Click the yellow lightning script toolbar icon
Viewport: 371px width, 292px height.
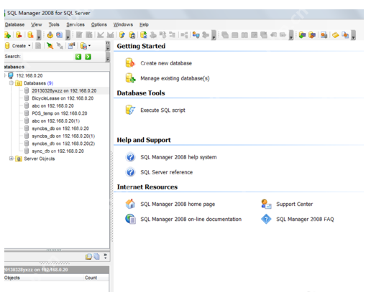[122, 35]
